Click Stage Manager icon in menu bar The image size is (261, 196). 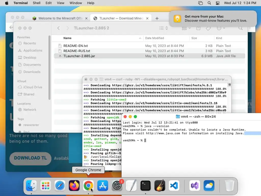[x=200, y=3]
